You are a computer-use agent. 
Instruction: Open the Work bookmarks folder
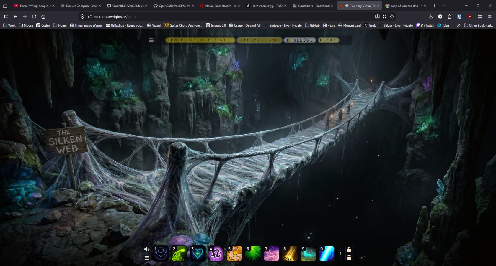point(9,25)
